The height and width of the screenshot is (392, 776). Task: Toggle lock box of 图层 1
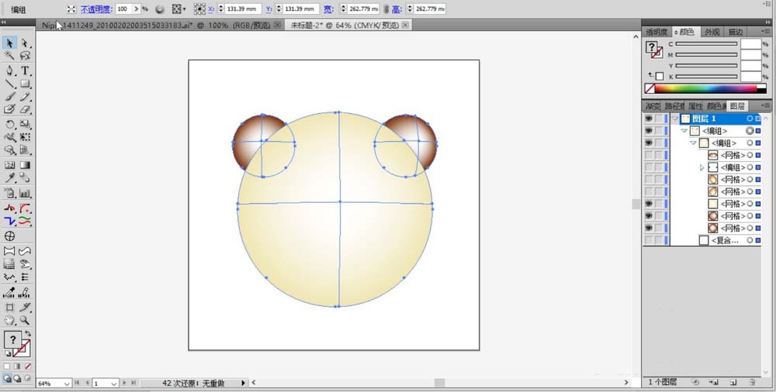point(659,119)
